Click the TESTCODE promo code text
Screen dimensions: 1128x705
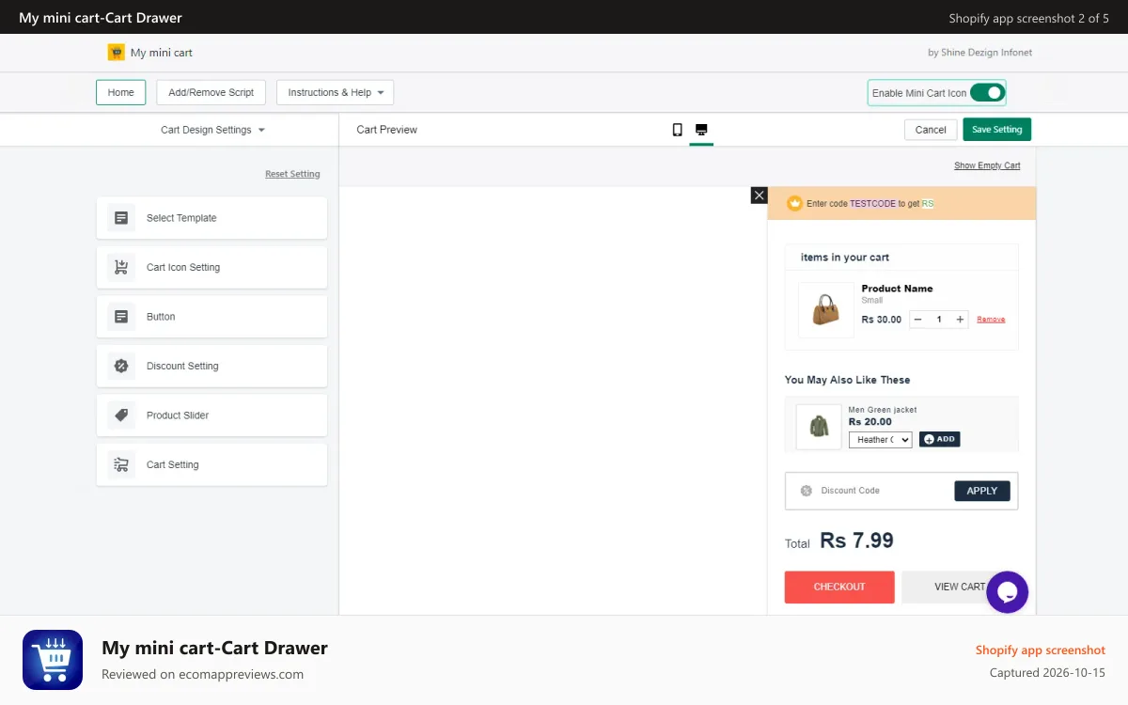tap(872, 203)
